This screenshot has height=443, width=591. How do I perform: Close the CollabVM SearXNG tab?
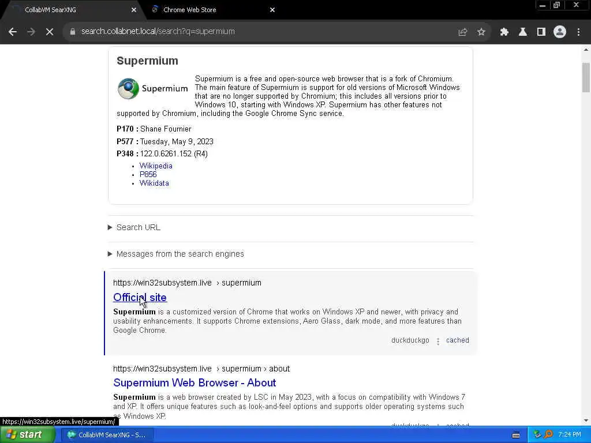tap(134, 10)
